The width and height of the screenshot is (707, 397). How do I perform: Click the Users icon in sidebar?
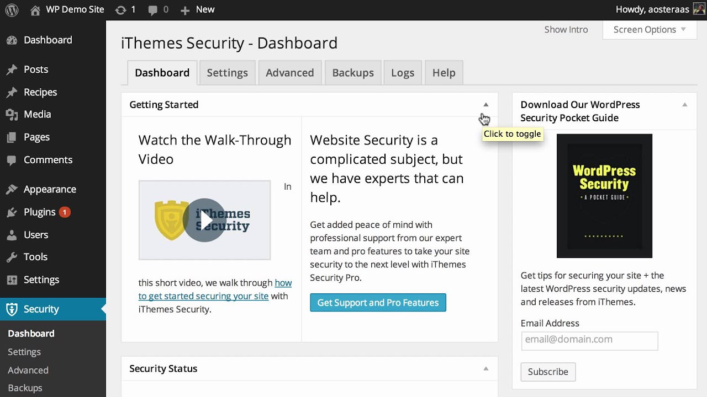coord(12,235)
